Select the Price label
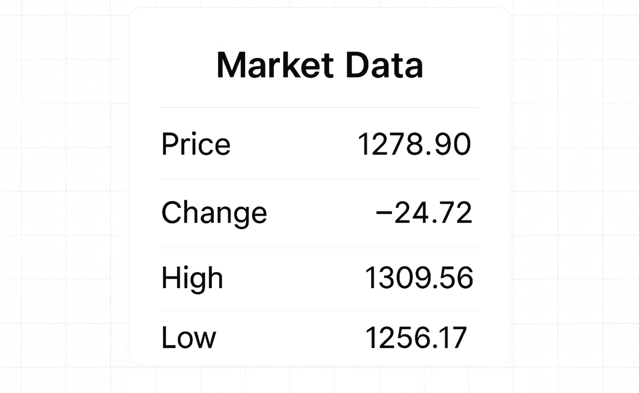Image resolution: width=639 pixels, height=393 pixels. (x=196, y=144)
